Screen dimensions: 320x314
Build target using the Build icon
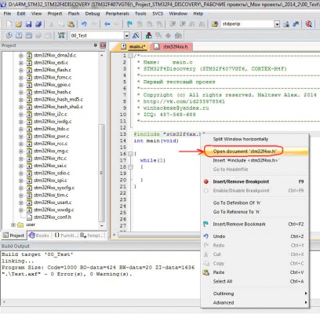(19, 35)
